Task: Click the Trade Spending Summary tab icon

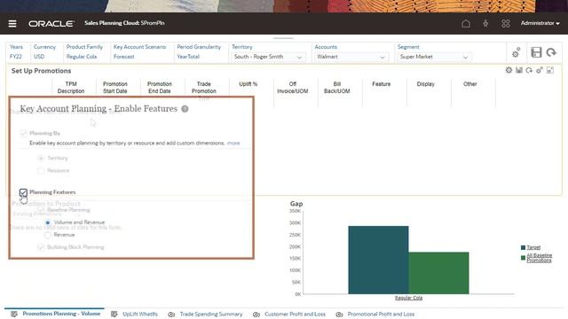Action: [x=171, y=315]
